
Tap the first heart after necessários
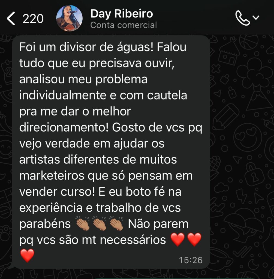point(177,240)
